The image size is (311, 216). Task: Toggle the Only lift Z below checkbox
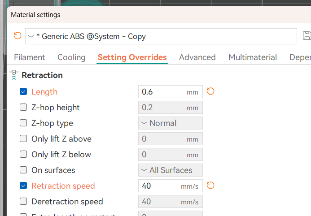[23, 155]
